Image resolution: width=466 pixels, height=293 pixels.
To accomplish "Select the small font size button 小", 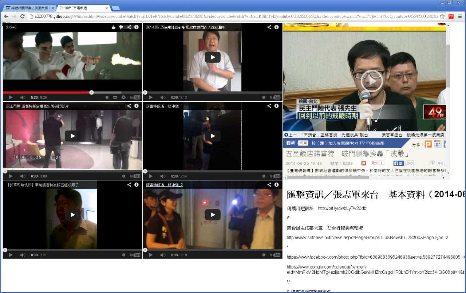I will coord(432,163).
